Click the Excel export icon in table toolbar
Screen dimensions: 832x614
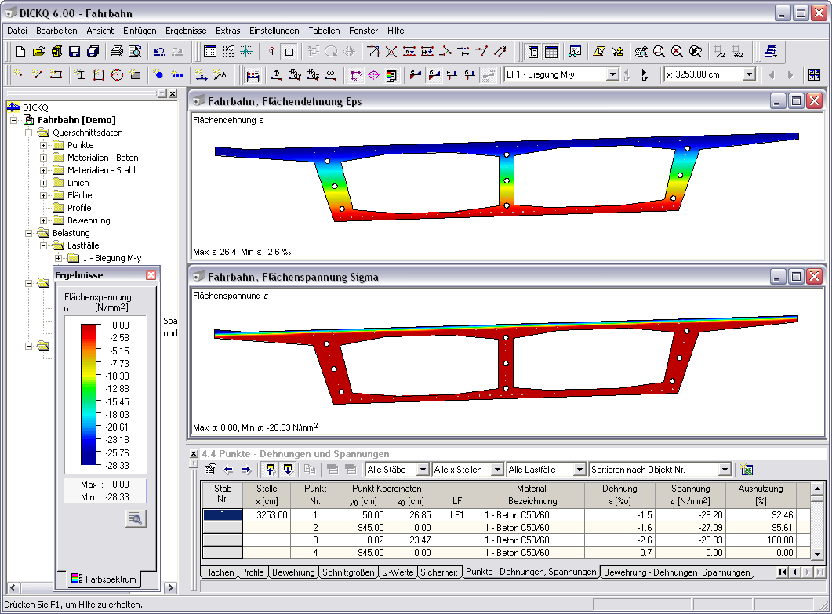pyautogui.click(x=747, y=470)
